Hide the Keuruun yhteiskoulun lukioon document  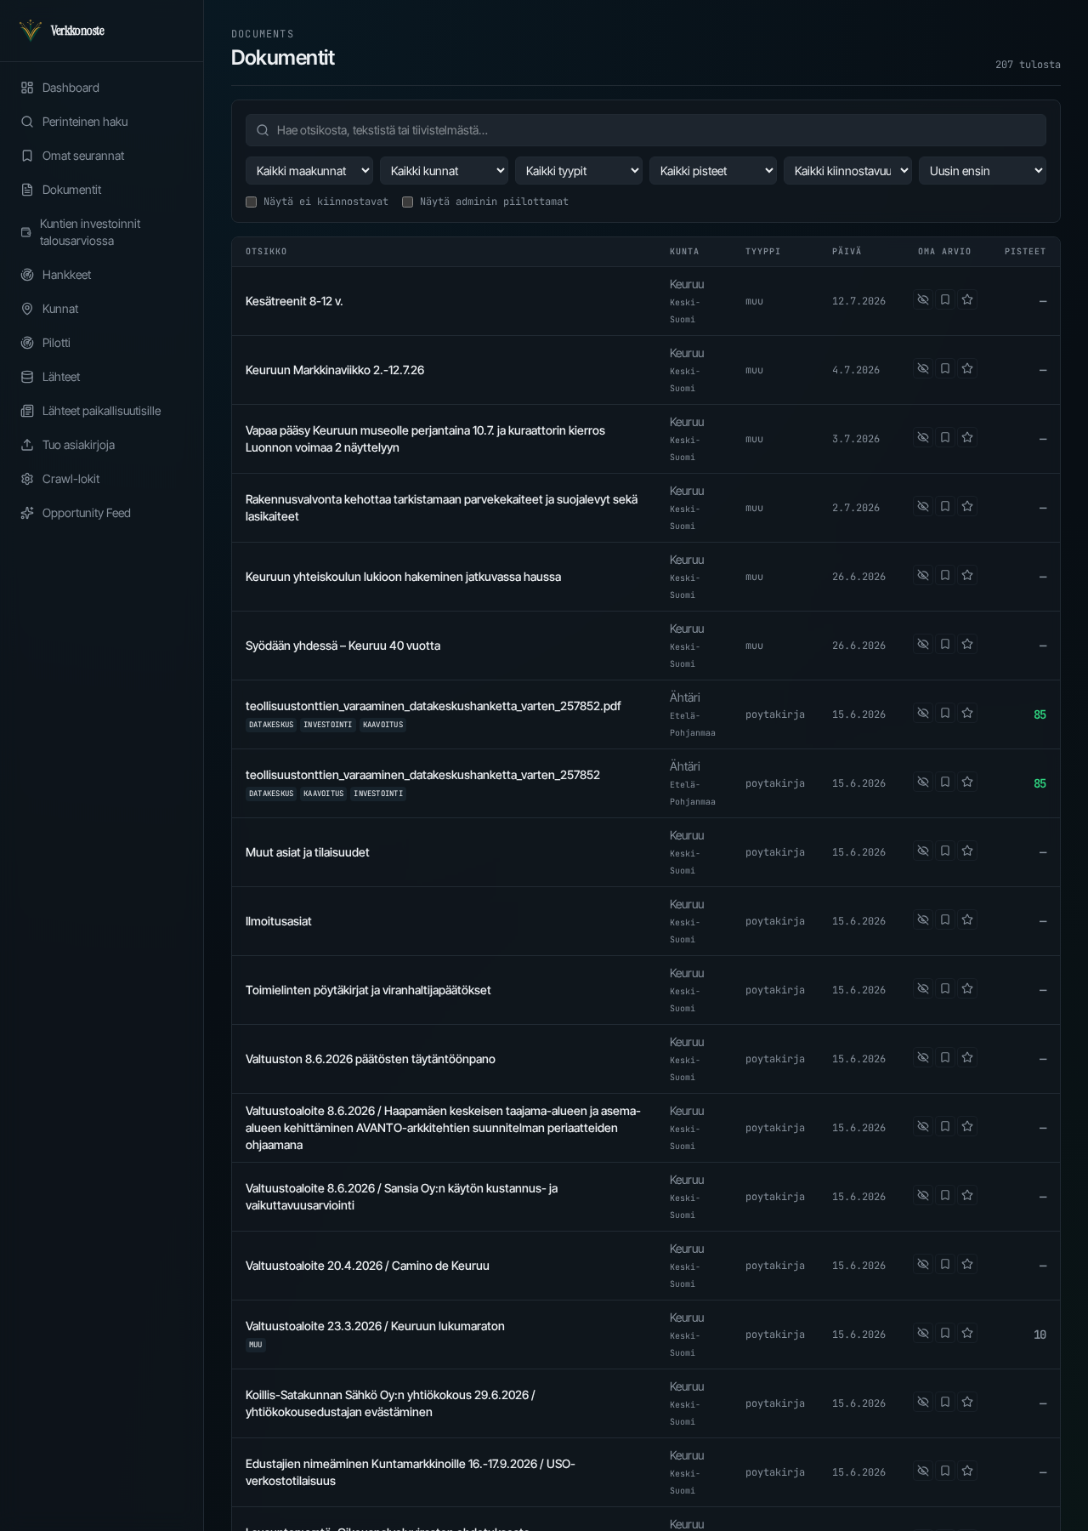click(x=923, y=575)
